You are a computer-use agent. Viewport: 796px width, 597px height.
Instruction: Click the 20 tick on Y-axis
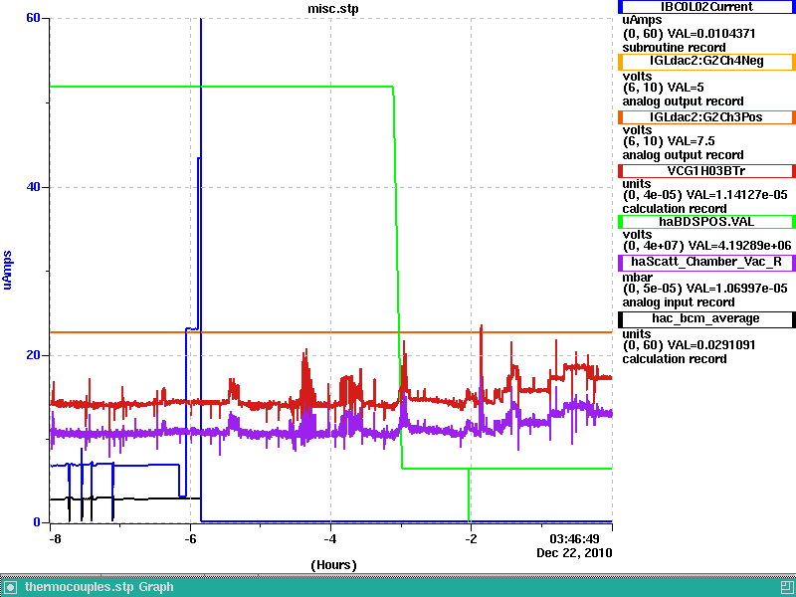point(33,355)
